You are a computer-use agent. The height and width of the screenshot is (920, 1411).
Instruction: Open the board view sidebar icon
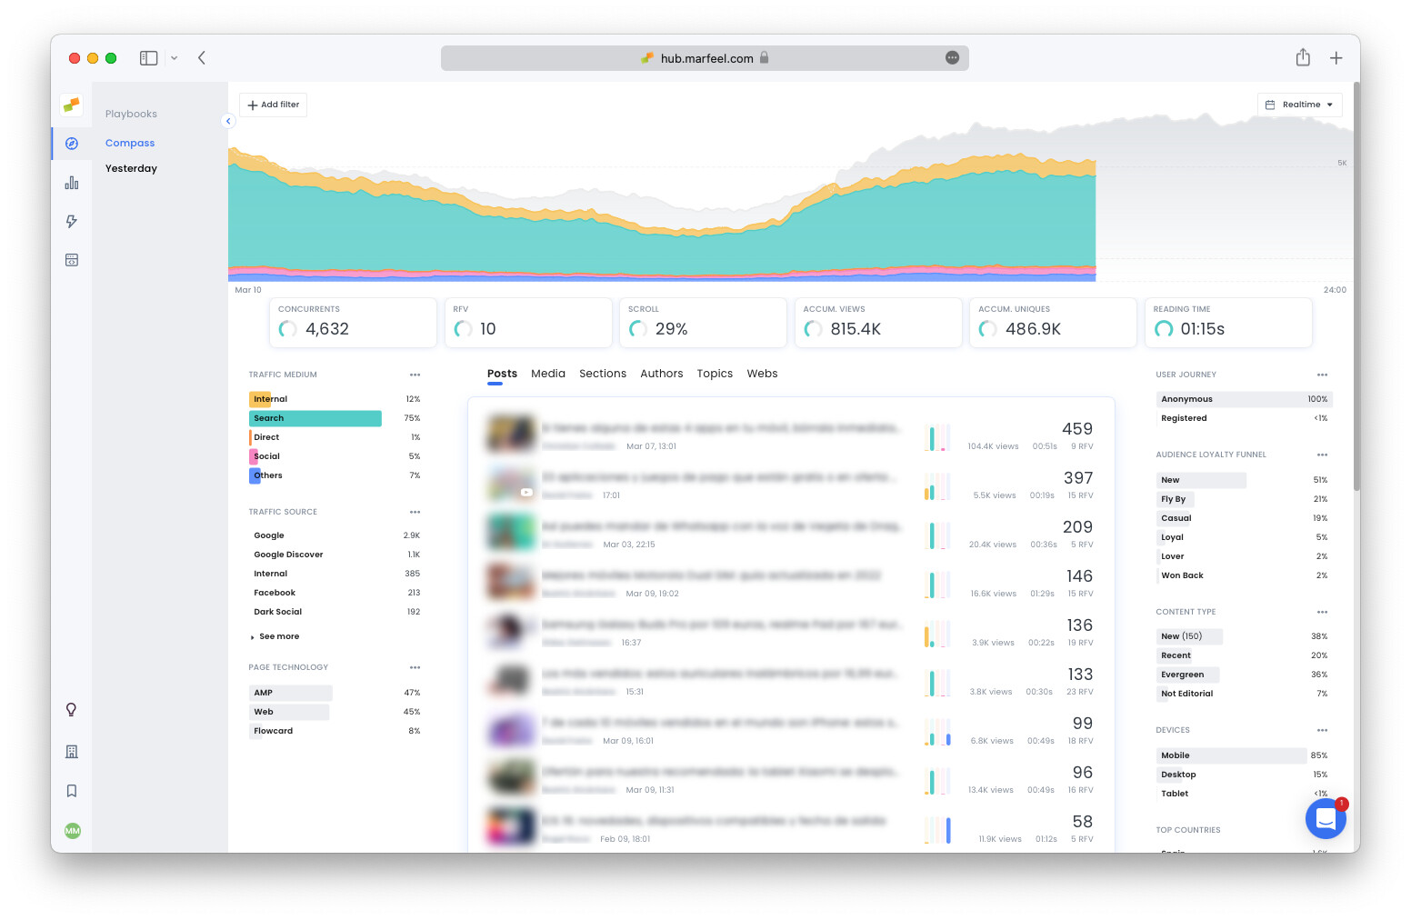point(71,260)
